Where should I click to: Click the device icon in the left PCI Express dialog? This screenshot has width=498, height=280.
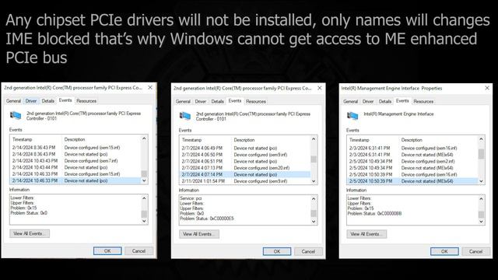(16, 115)
